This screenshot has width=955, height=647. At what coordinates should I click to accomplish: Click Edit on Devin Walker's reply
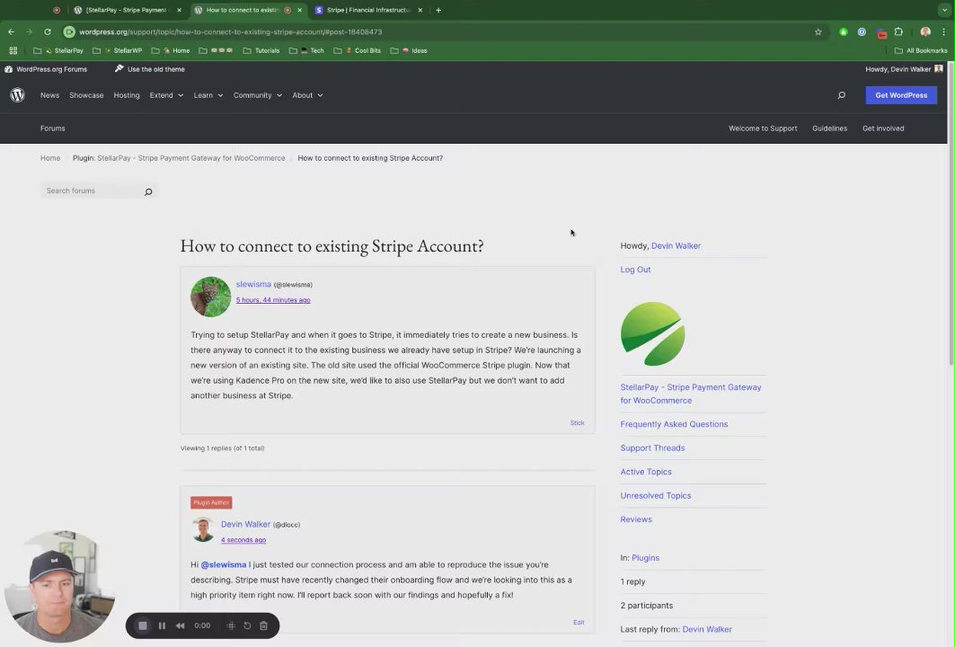[x=579, y=622]
